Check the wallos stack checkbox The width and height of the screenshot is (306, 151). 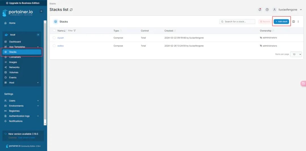pyautogui.click(x=54, y=46)
